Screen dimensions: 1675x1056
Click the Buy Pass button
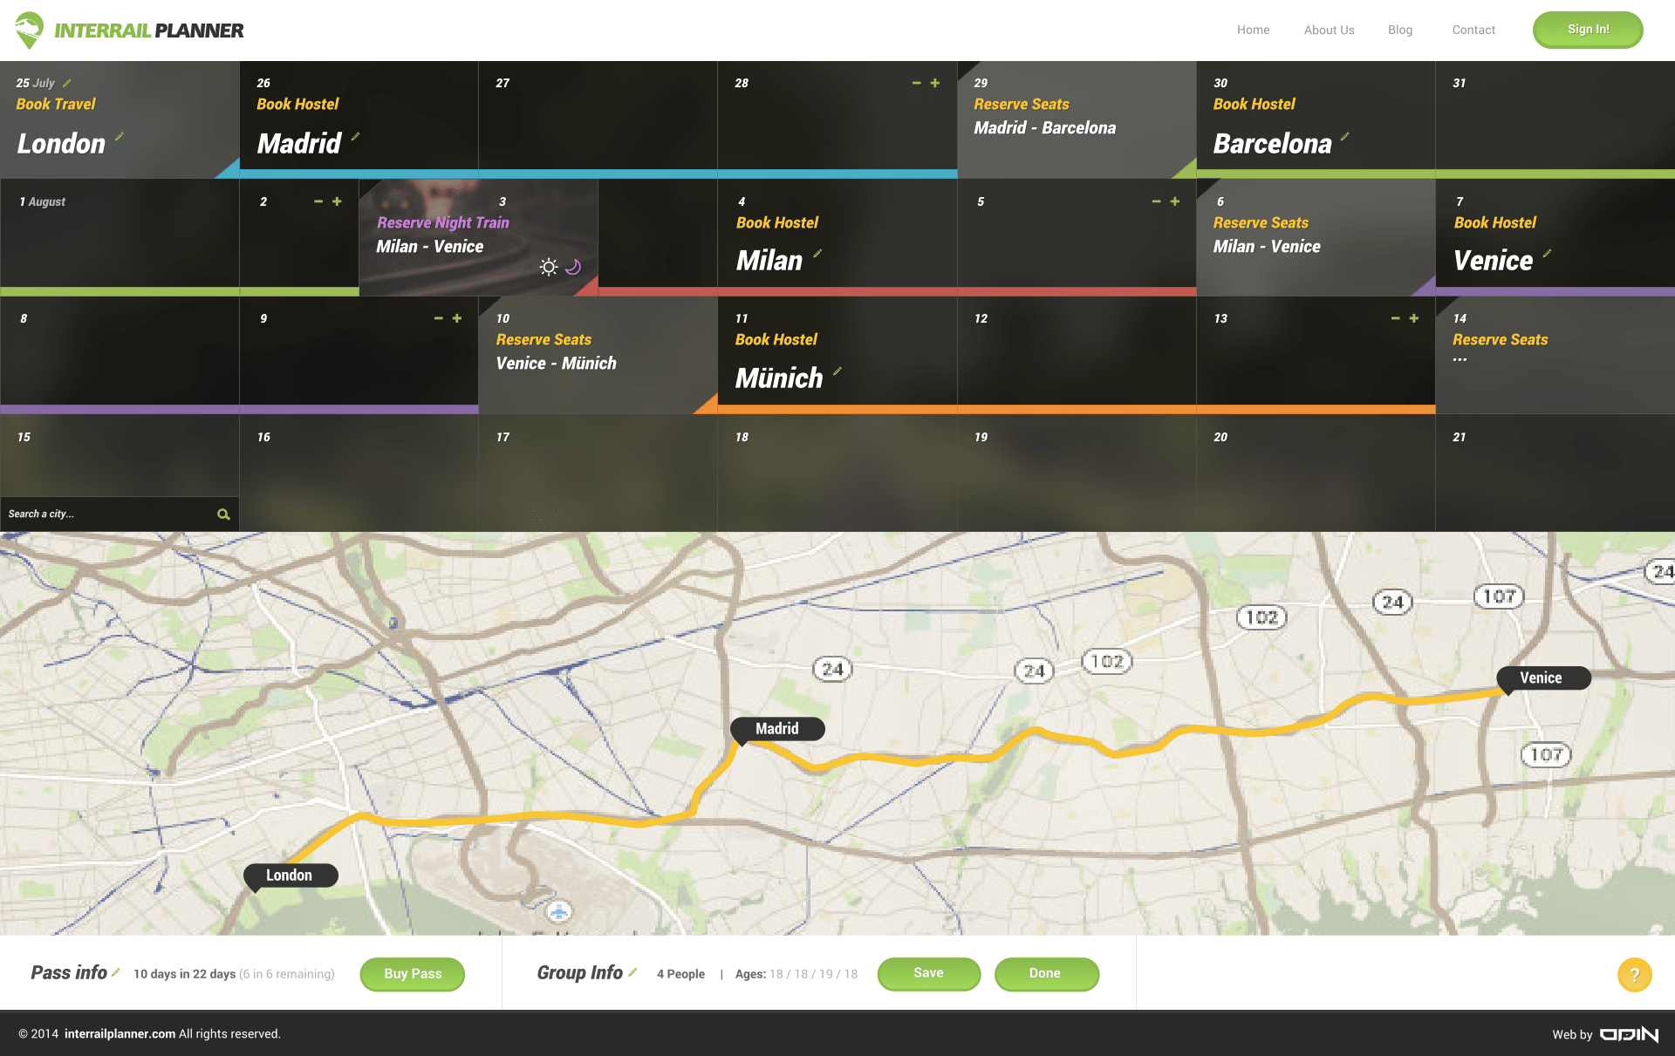point(412,974)
